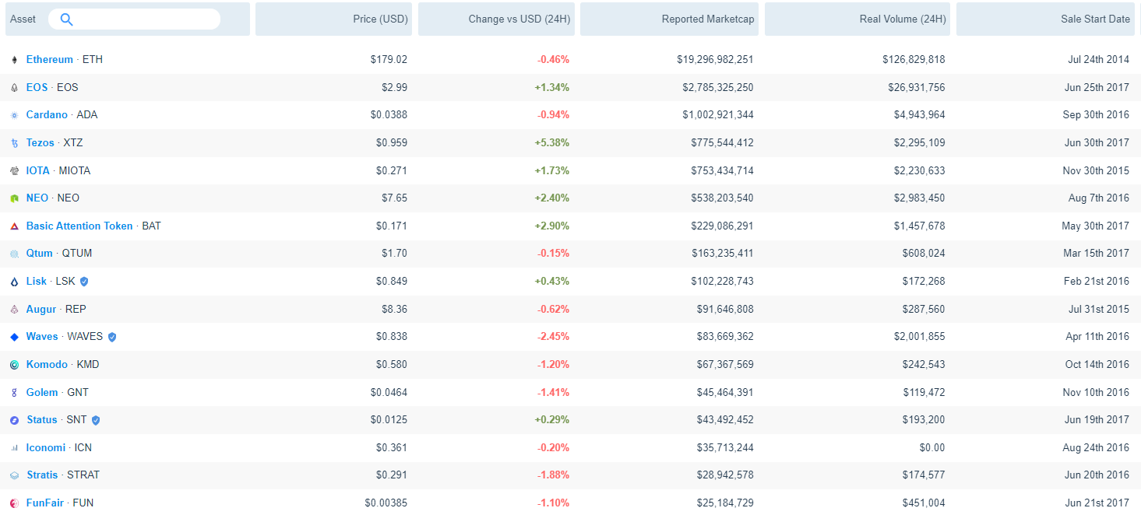Click the NEO coin icon
This screenshot has width=1141, height=515.
(x=14, y=198)
